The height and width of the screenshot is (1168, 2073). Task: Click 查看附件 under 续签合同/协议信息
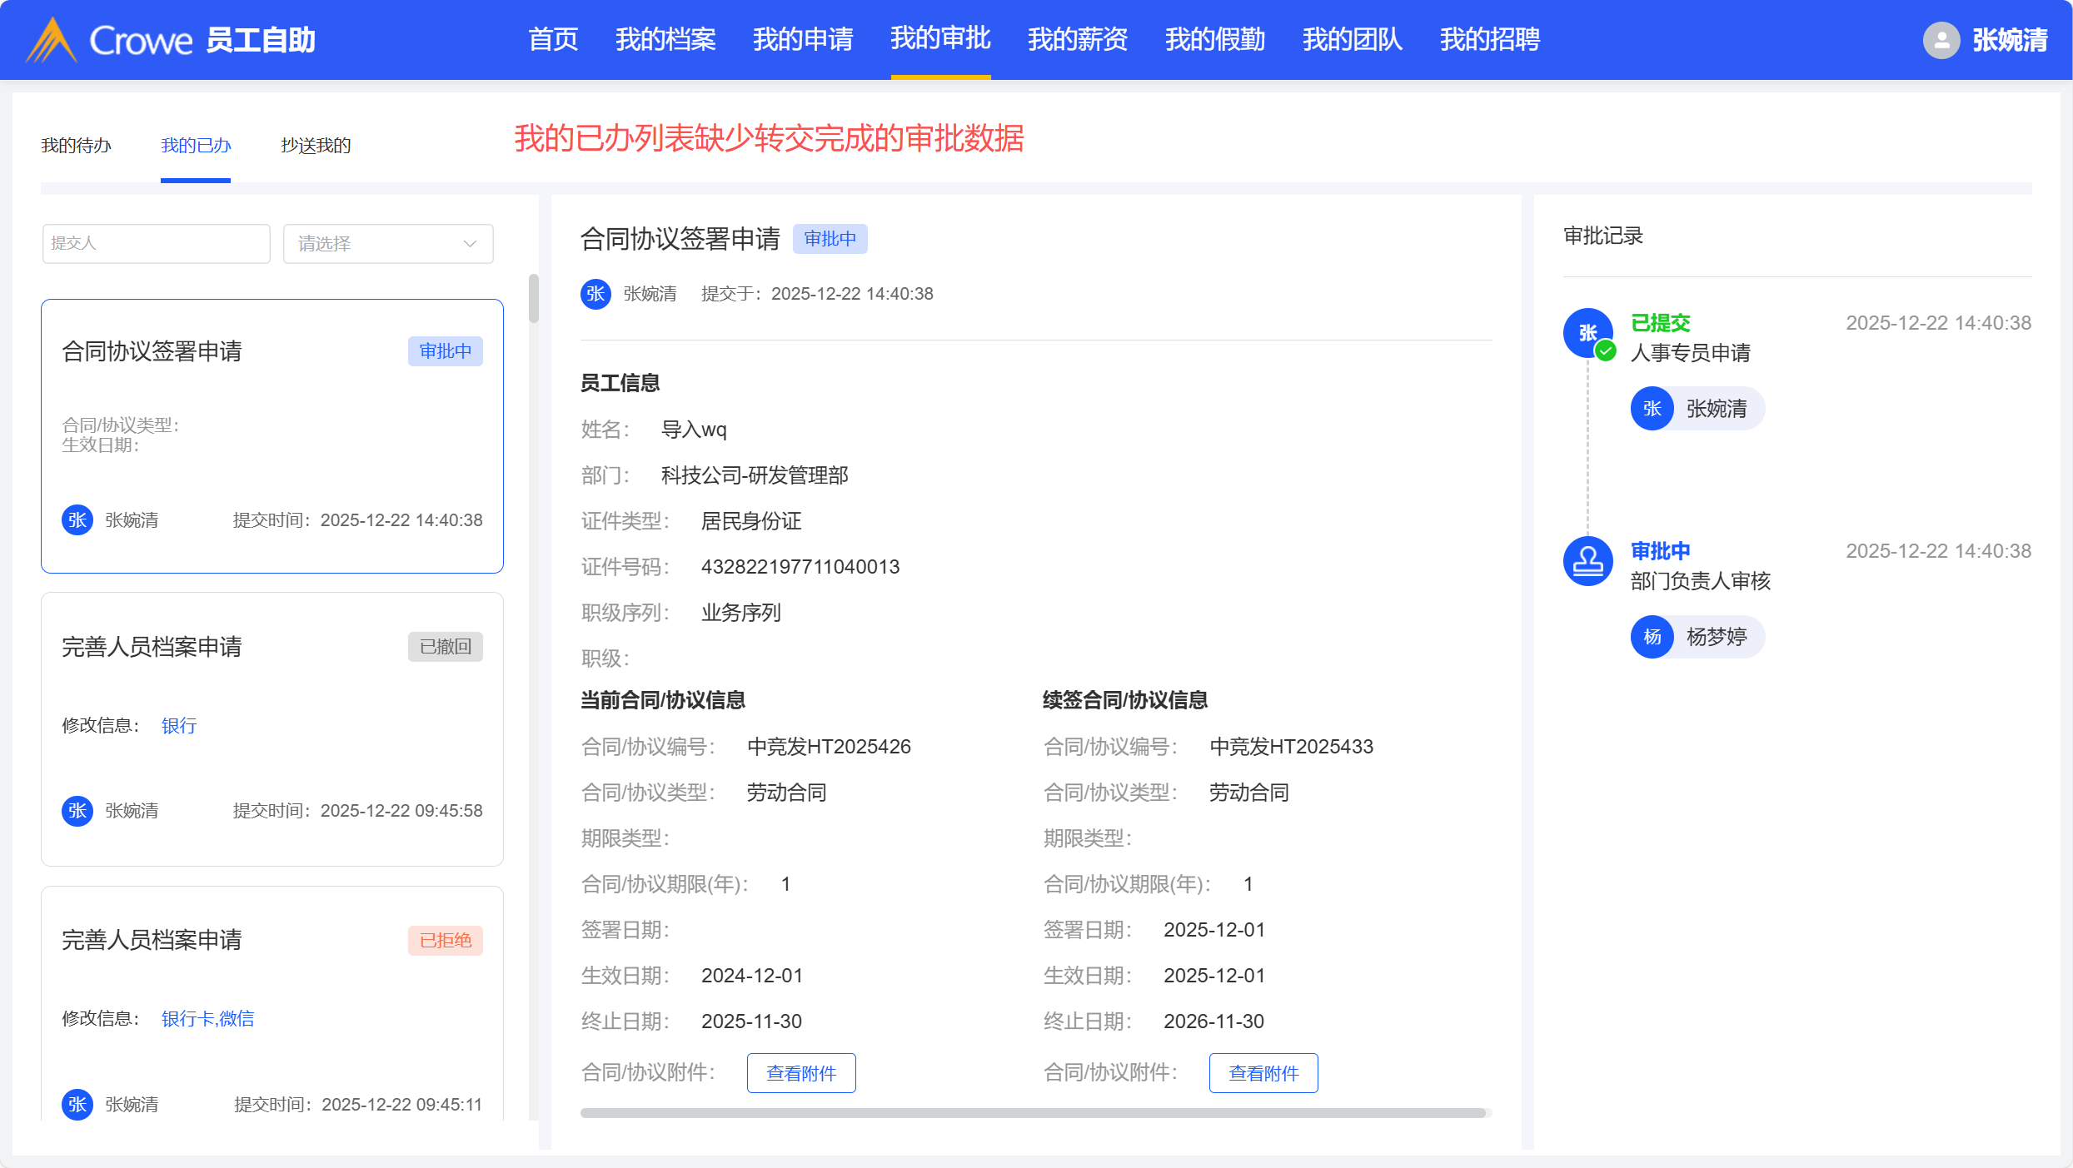click(x=1263, y=1073)
